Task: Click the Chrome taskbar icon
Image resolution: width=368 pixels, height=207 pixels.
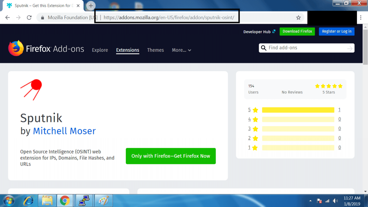Action: (65, 201)
